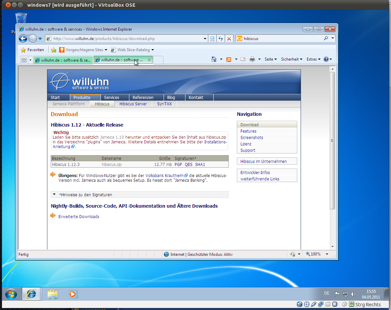Open the tab list dropdown arrow
The height and width of the screenshot is (310, 391).
click(x=31, y=60)
